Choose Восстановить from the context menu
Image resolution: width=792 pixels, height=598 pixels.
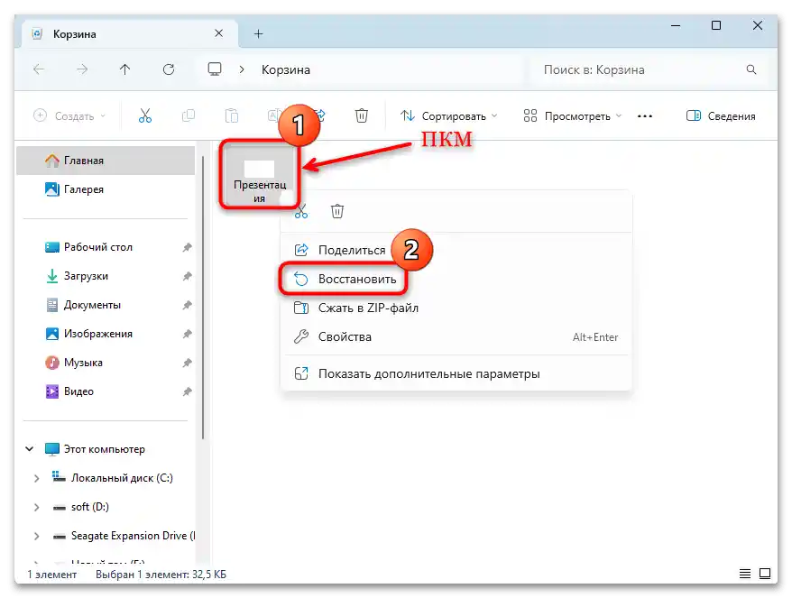[357, 279]
